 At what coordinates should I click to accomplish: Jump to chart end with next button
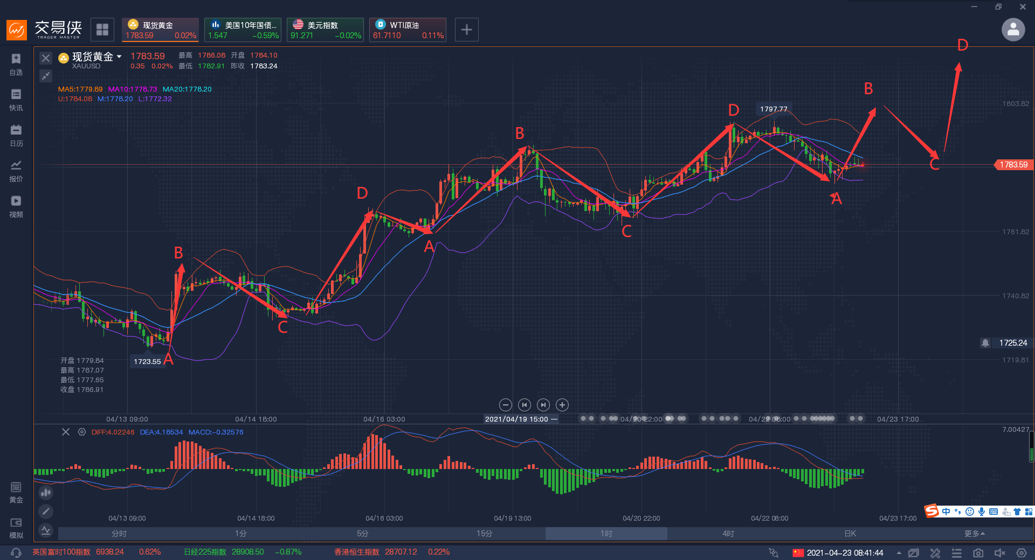(543, 405)
